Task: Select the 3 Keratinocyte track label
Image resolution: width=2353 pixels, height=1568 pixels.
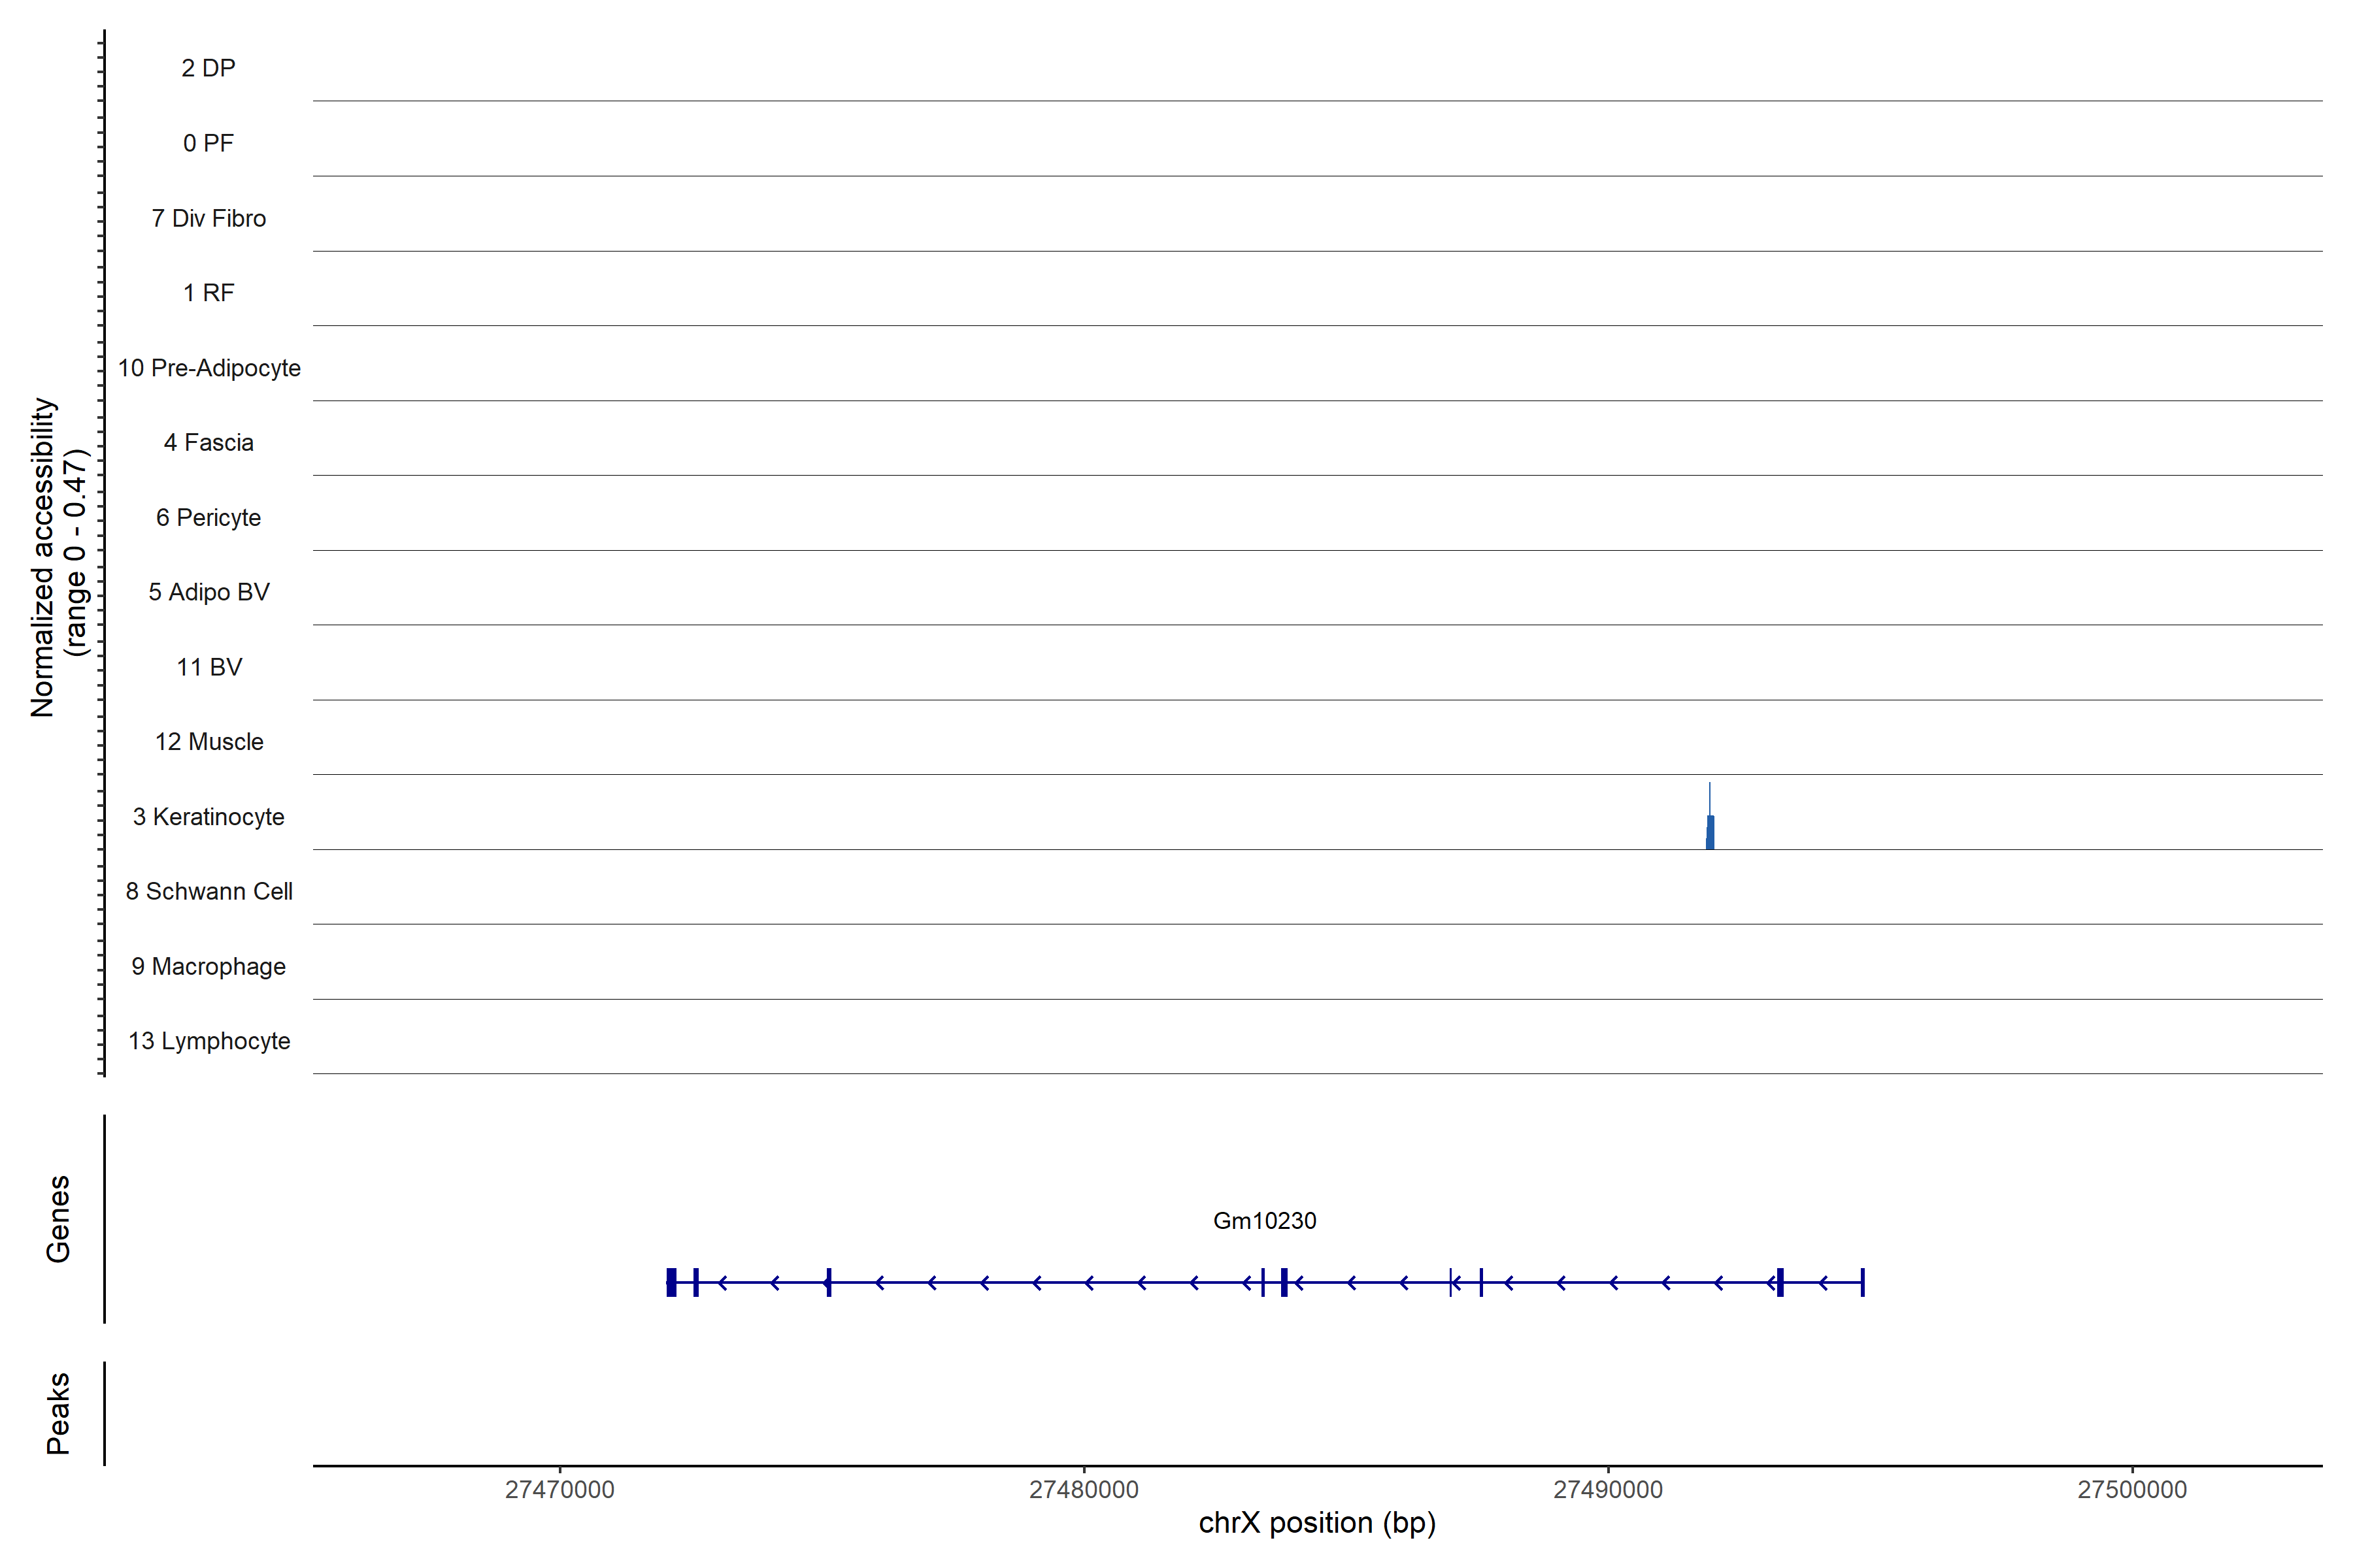Action: click(x=208, y=817)
